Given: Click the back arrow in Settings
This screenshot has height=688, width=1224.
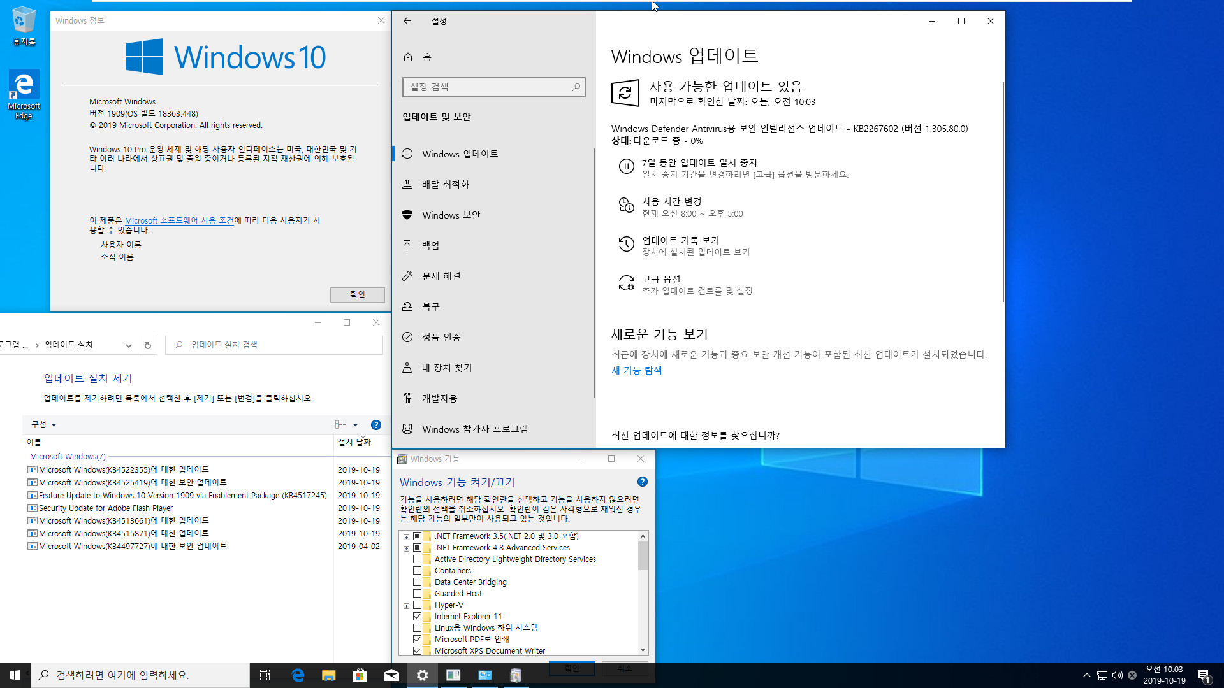Looking at the screenshot, I should click(x=407, y=21).
